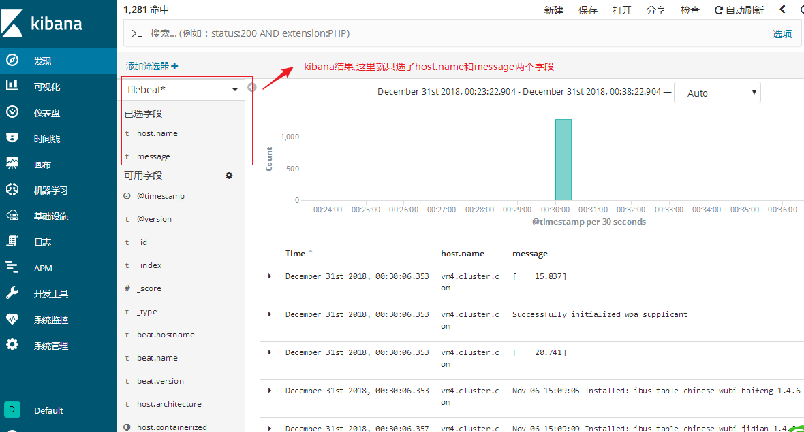Open the Timelion (时间线) icon

click(12, 137)
